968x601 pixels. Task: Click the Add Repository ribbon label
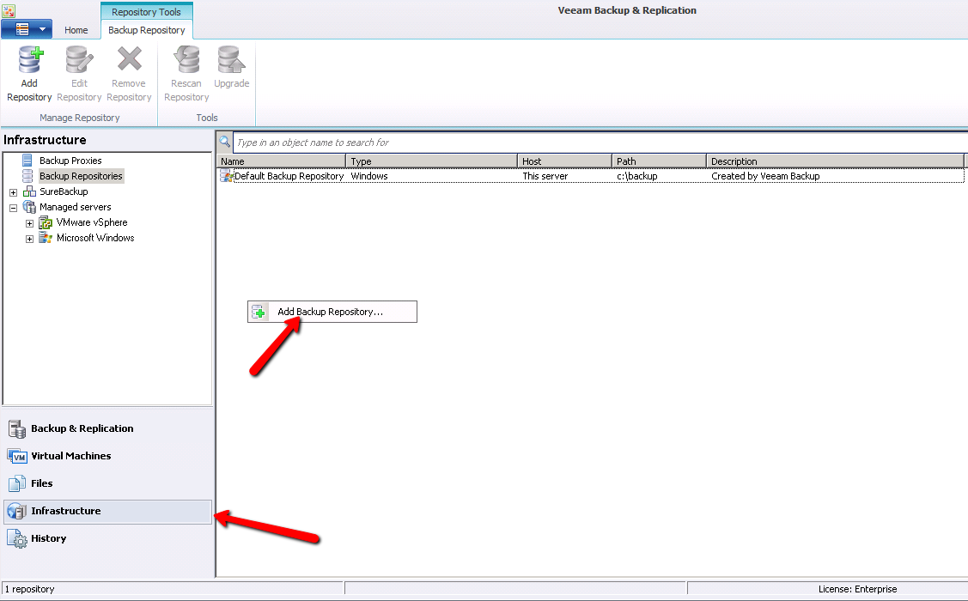pos(29,90)
